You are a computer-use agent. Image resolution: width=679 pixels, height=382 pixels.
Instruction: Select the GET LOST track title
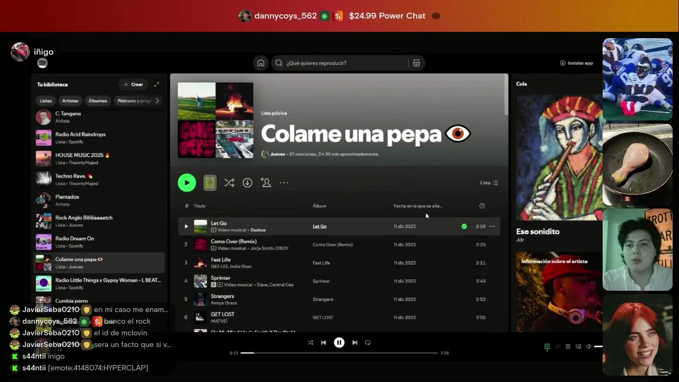pyautogui.click(x=223, y=314)
